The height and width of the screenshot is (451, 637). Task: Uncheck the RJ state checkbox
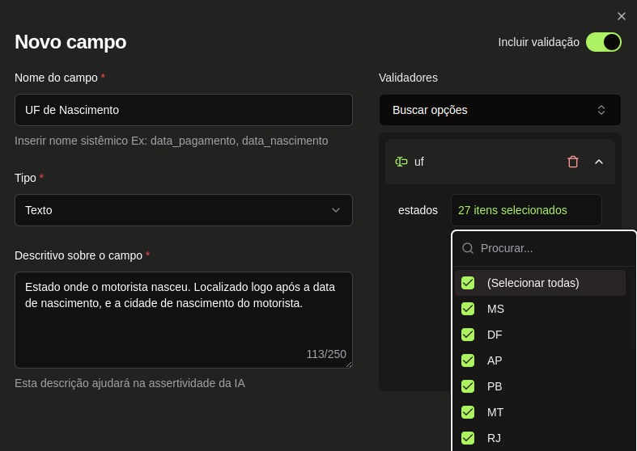[468, 438]
